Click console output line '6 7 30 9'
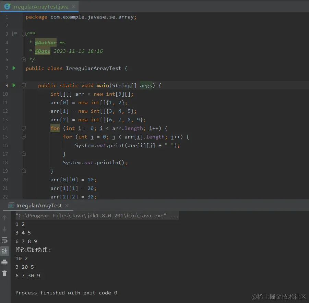Viewport: 309px width, 303px height. (x=28, y=276)
